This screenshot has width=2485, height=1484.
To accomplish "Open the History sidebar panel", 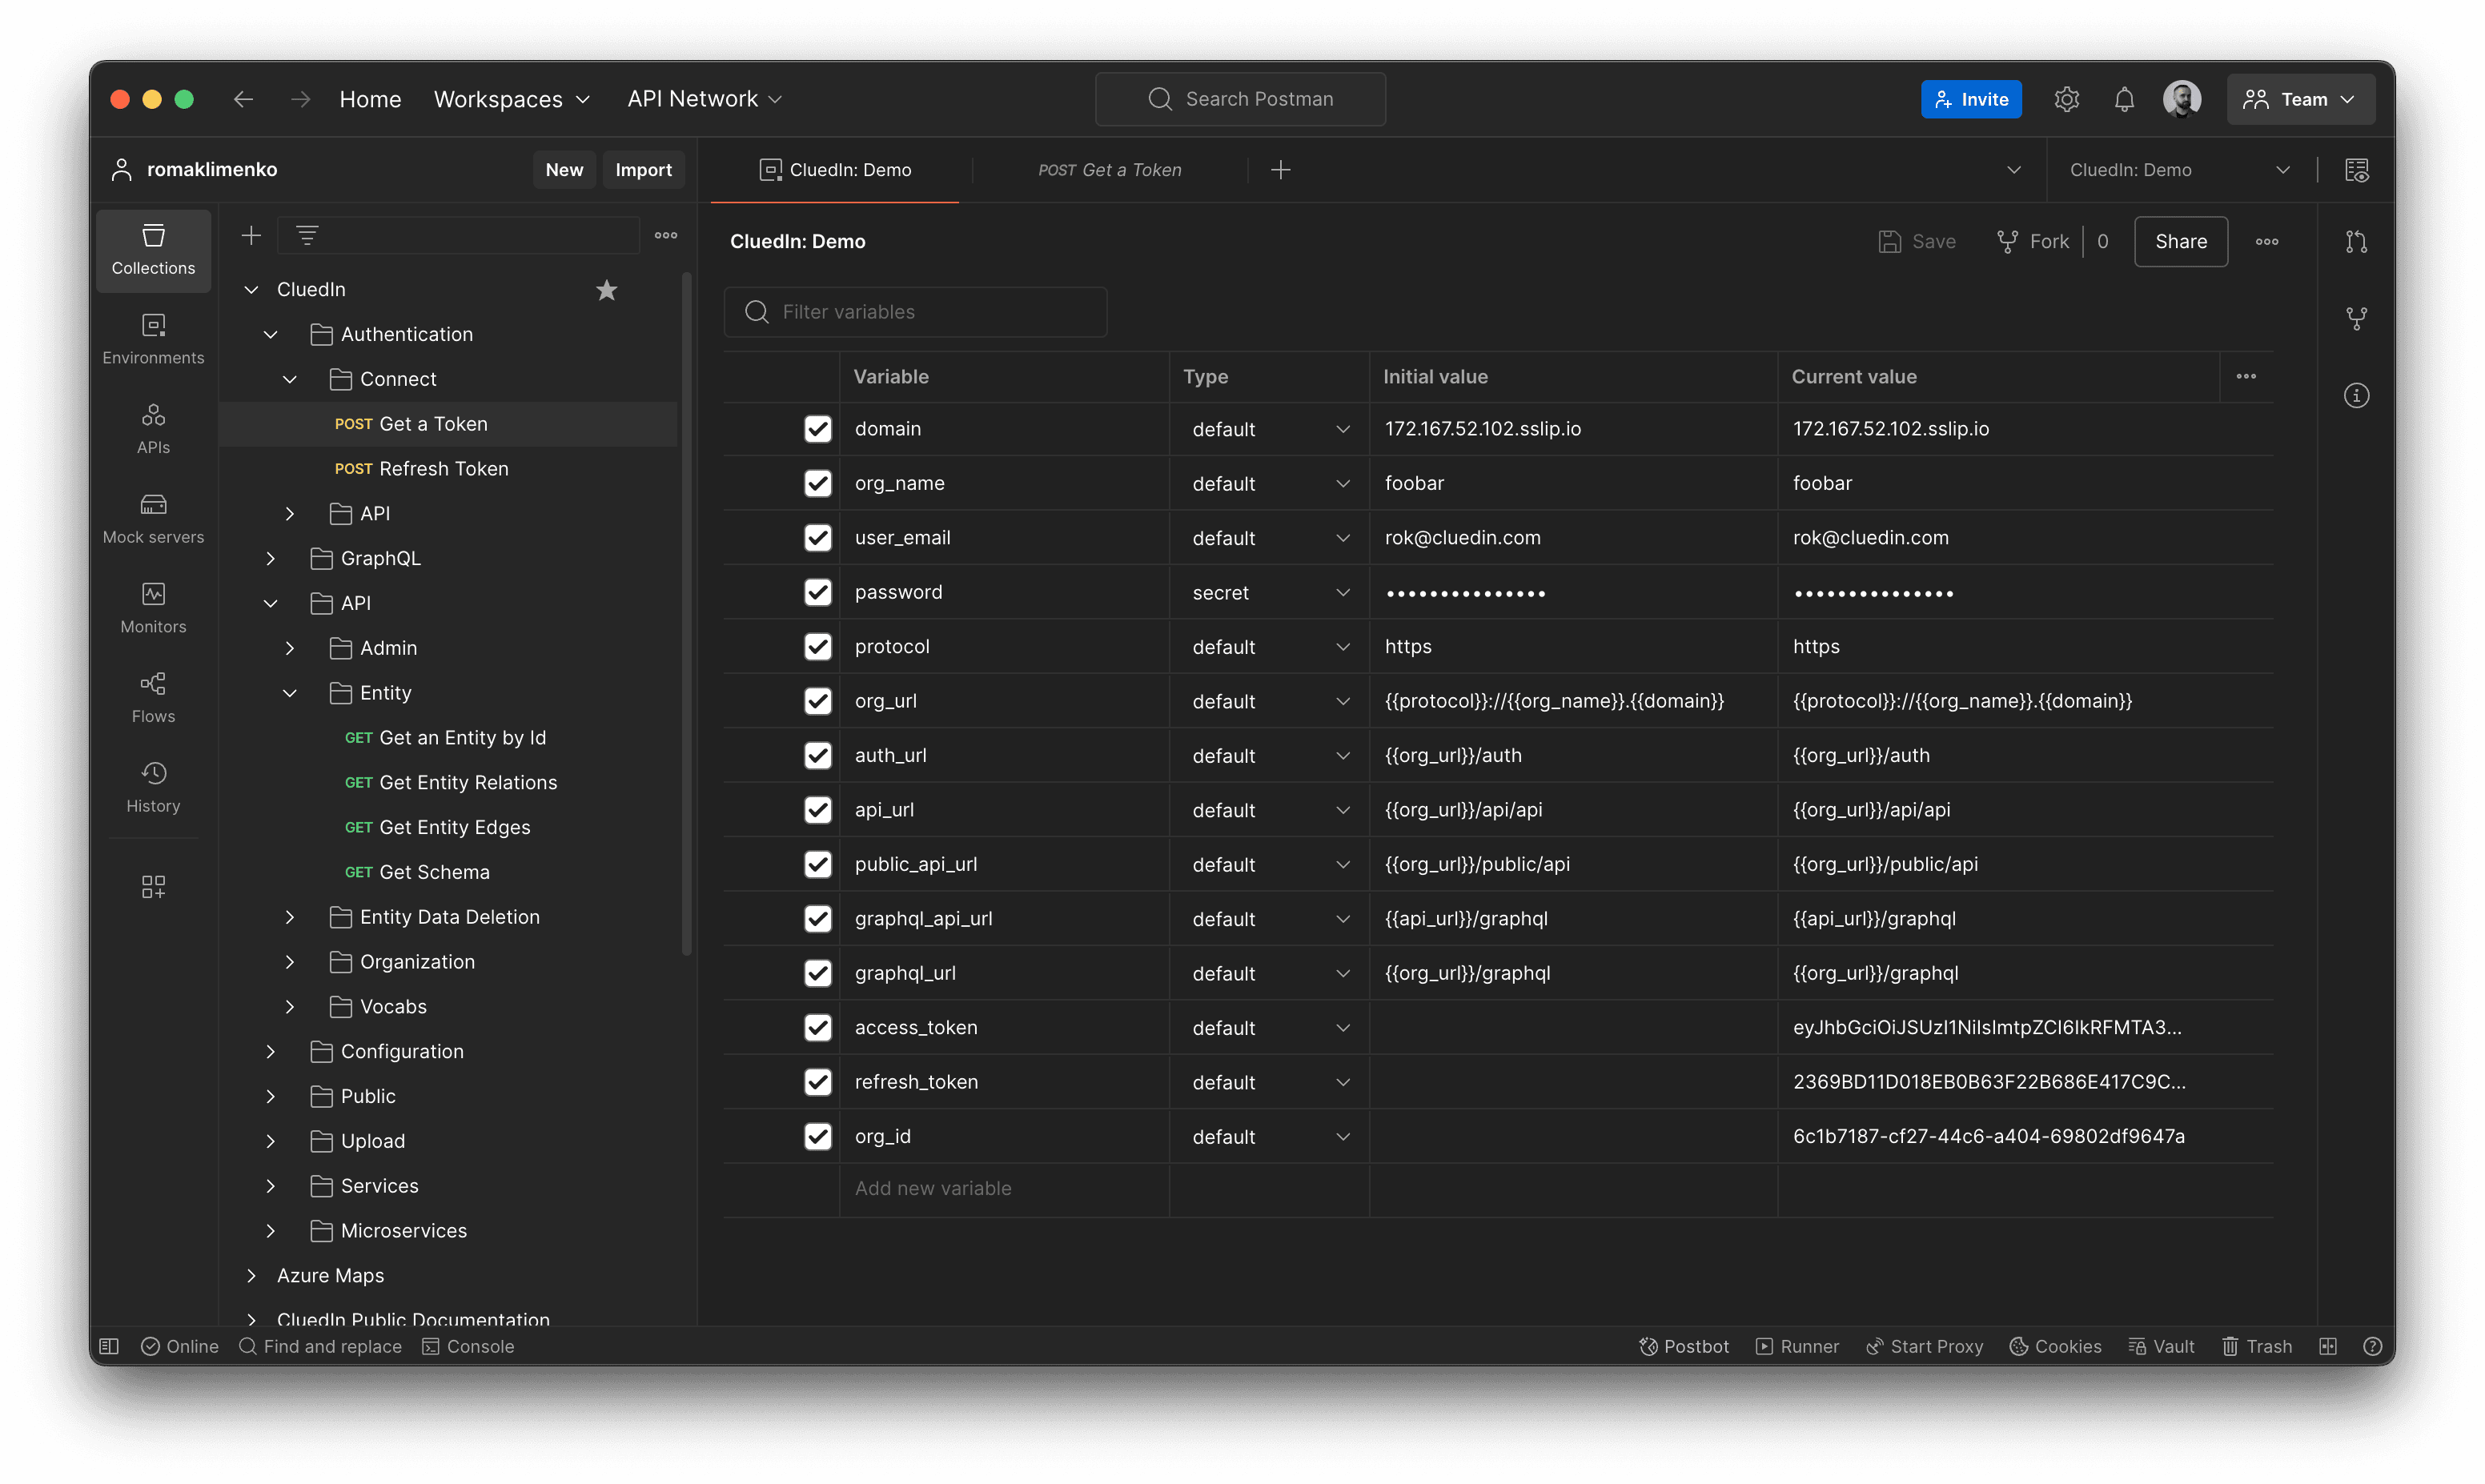I will click(x=153, y=787).
